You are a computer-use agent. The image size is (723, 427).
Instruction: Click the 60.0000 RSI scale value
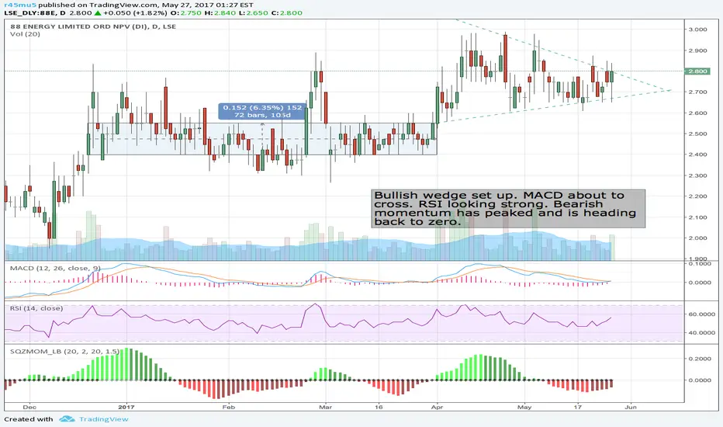pyautogui.click(x=702, y=314)
